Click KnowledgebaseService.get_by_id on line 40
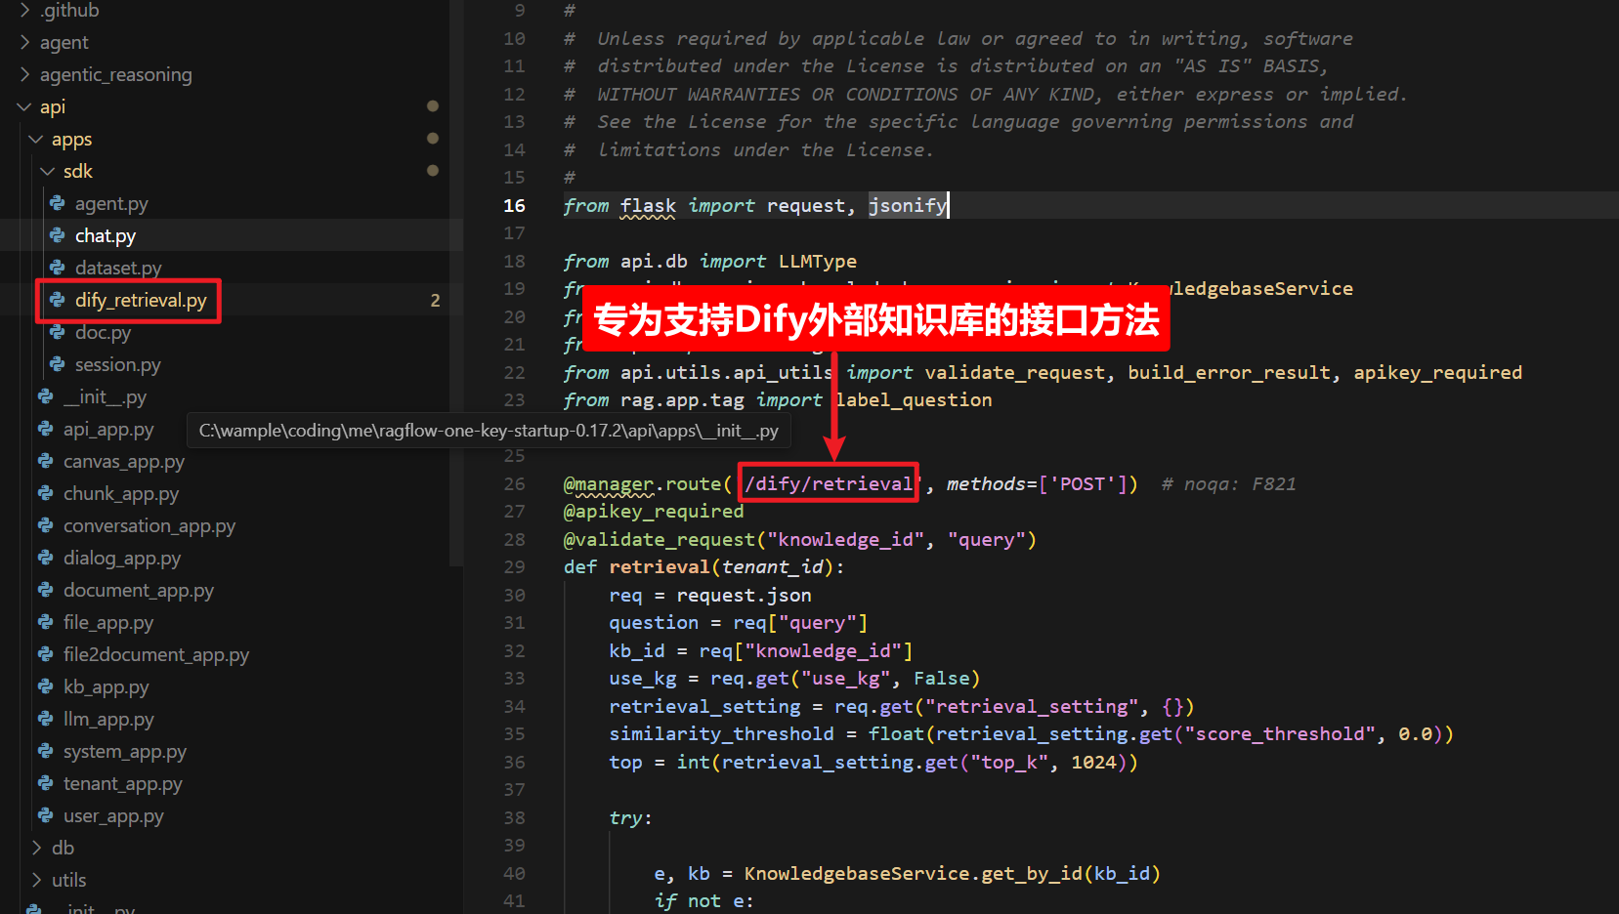1619x914 pixels. coord(914,873)
